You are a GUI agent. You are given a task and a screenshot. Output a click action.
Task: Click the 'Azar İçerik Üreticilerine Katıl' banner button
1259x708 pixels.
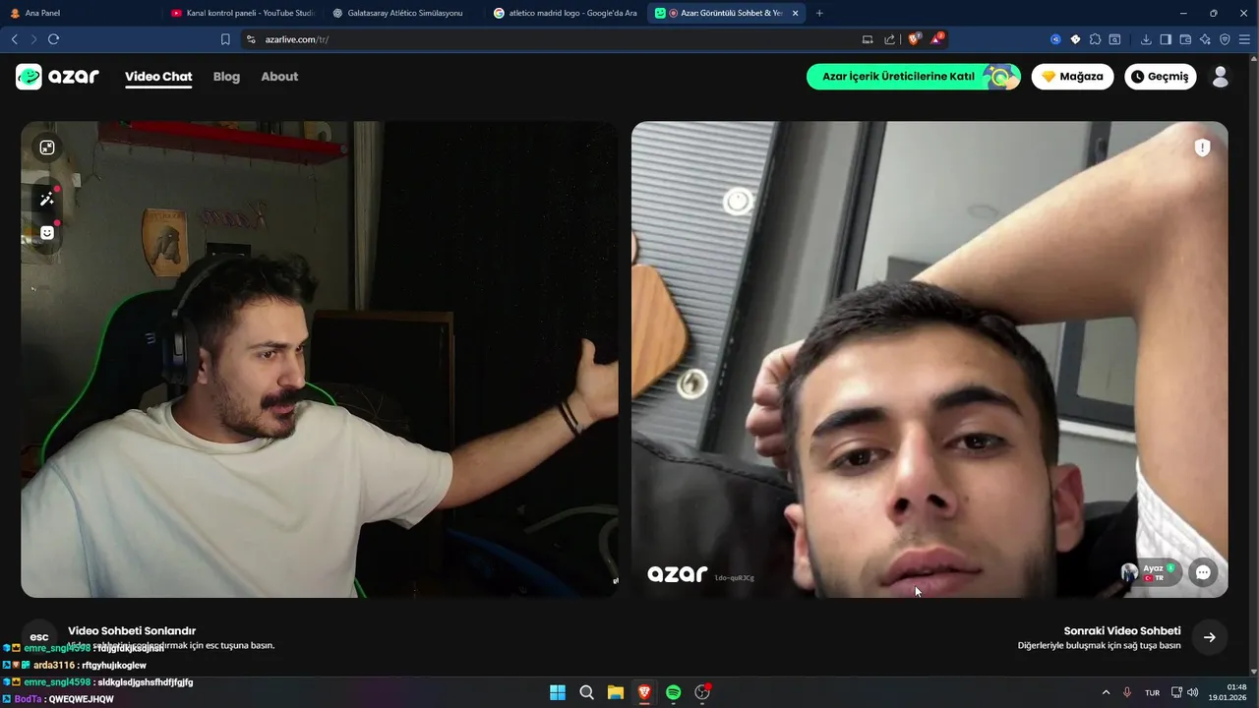coord(914,77)
